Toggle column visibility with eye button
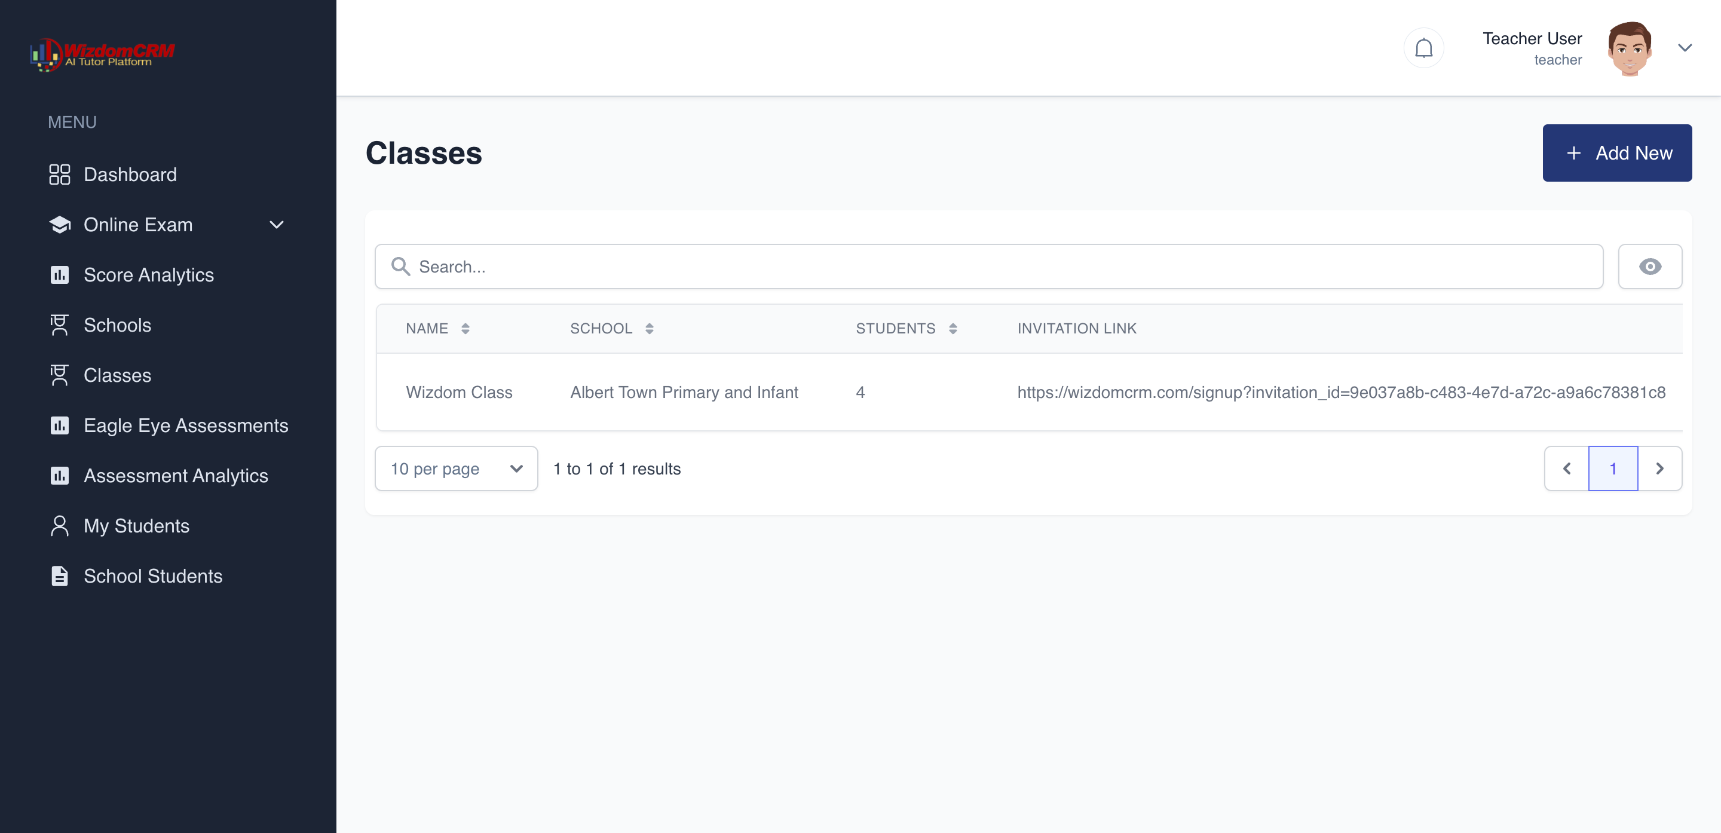Screen dimensions: 1721x833 [x=1649, y=267]
